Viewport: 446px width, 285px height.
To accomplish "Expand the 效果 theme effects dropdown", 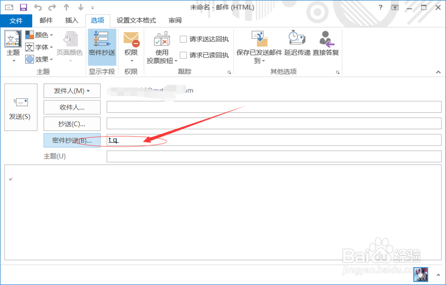I will [x=39, y=59].
